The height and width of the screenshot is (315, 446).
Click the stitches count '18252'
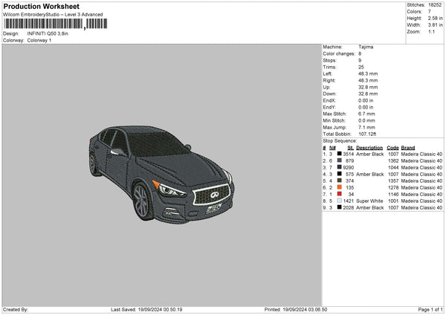(x=435, y=5)
